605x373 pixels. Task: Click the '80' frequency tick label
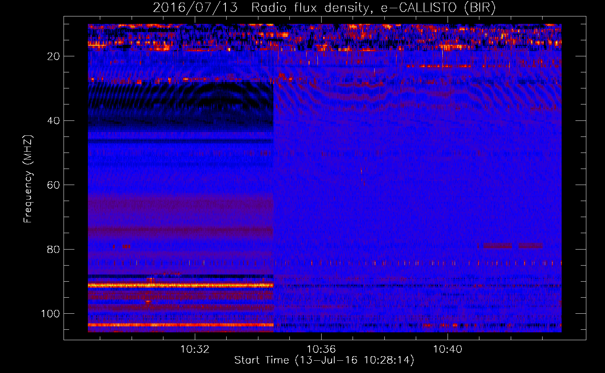pyautogui.click(x=53, y=250)
